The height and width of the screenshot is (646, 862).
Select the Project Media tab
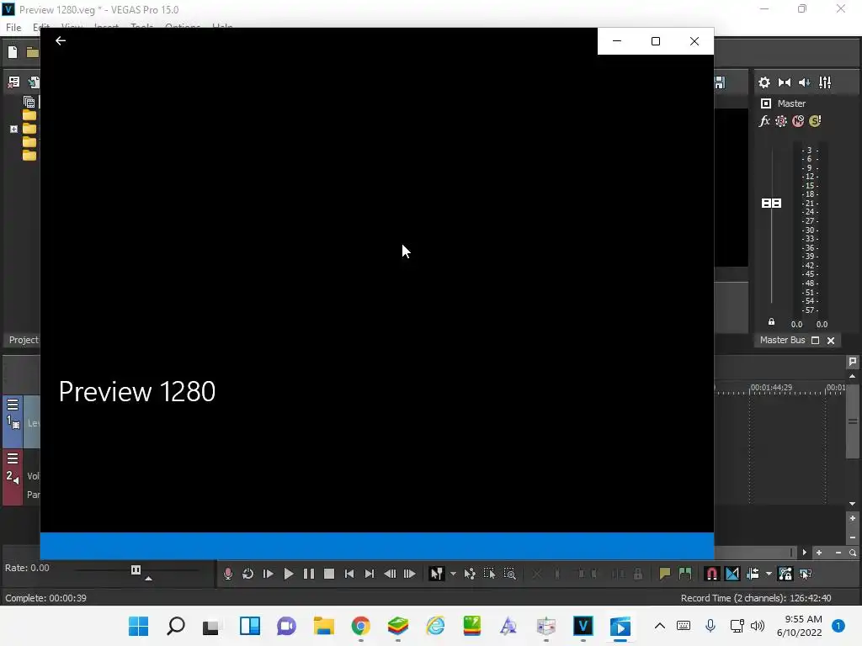(x=24, y=340)
